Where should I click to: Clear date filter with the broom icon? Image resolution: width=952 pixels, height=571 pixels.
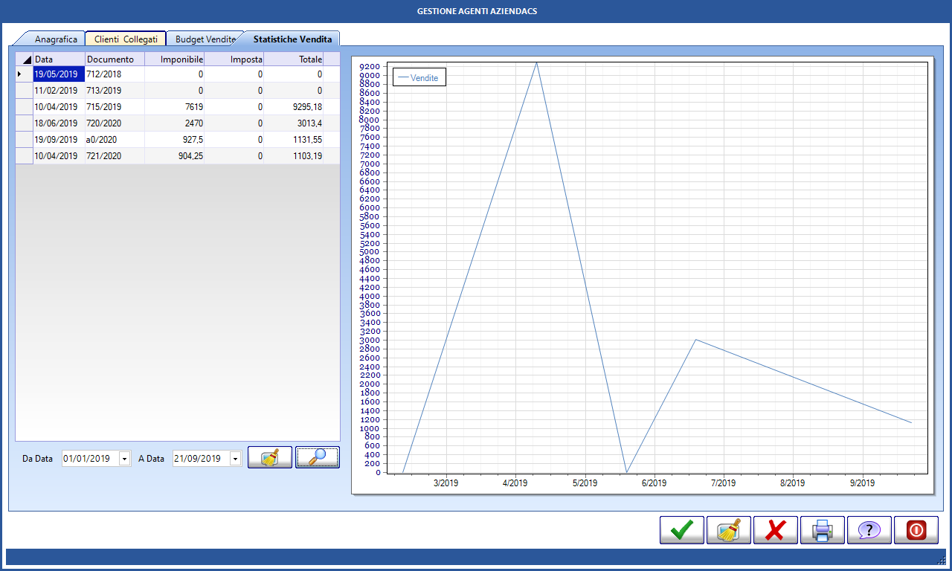pyautogui.click(x=270, y=457)
